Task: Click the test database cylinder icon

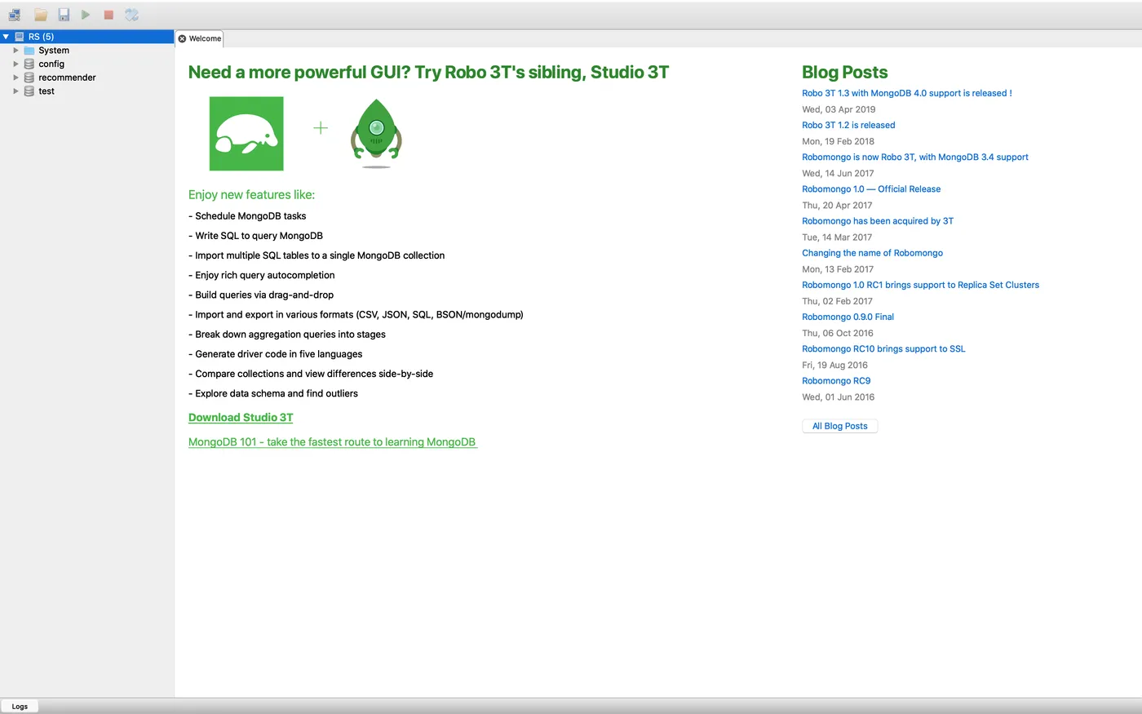Action: point(29,91)
